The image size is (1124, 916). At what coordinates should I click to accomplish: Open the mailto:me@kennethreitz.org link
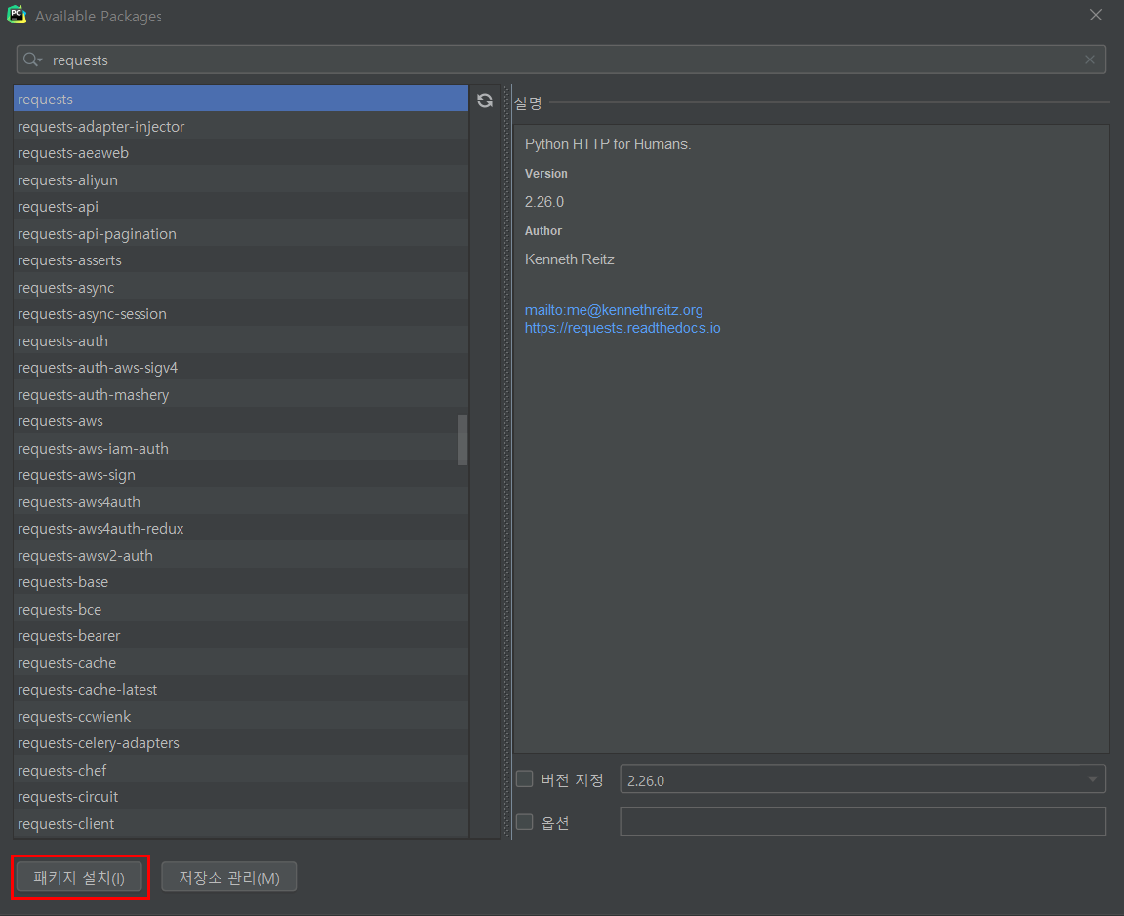point(614,309)
